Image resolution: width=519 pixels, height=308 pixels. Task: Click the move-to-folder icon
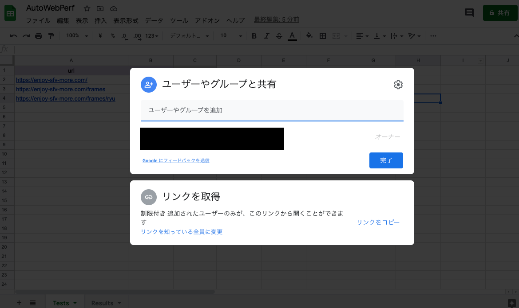(100, 8)
